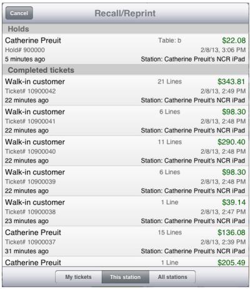250x289 pixels.
Task: Open Catherine Preuit ticket #10900037
Action: (125, 241)
